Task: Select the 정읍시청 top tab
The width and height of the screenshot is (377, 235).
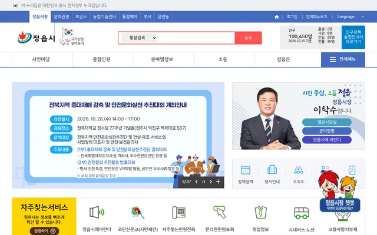Action: tap(40, 17)
